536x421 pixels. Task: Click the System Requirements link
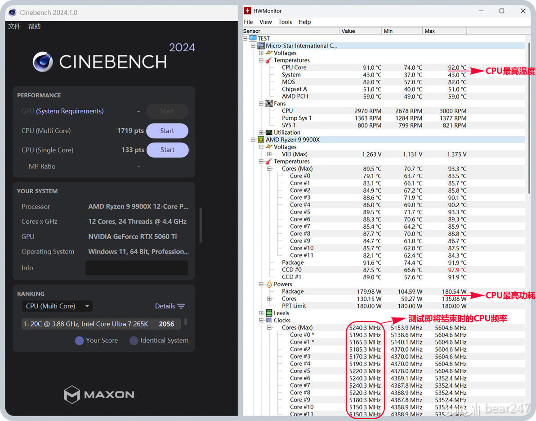(x=70, y=111)
